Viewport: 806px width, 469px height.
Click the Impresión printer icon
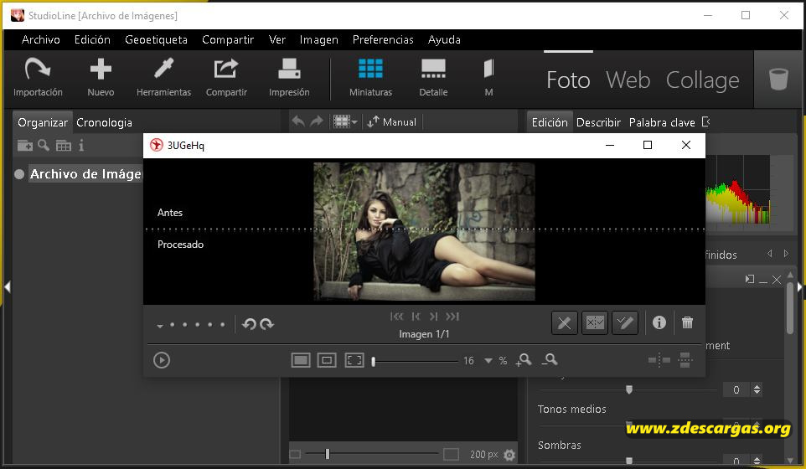click(x=289, y=69)
